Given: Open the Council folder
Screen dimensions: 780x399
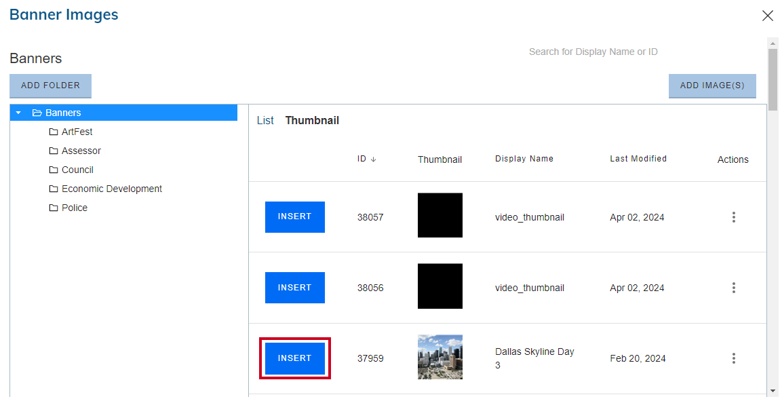Looking at the screenshot, I should click(77, 170).
